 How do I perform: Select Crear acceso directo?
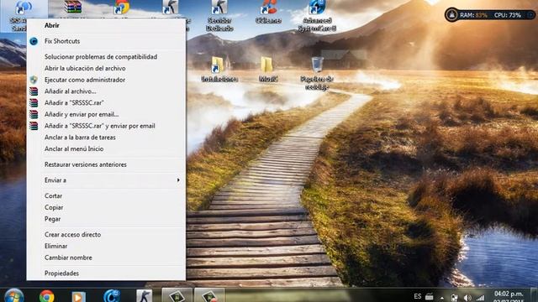(x=106, y=235)
